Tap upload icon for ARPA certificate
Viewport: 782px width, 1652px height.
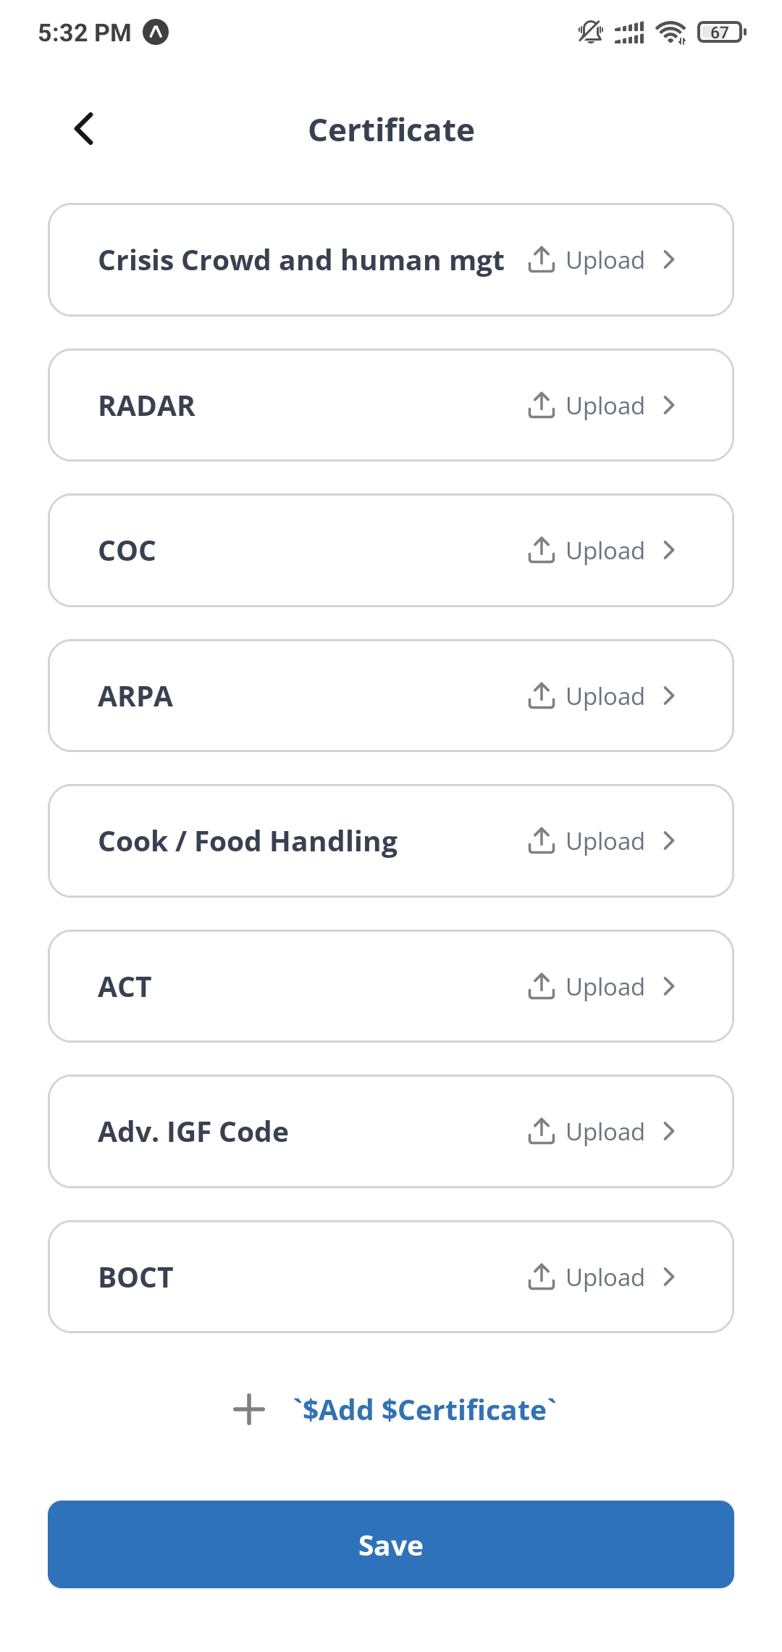(542, 696)
